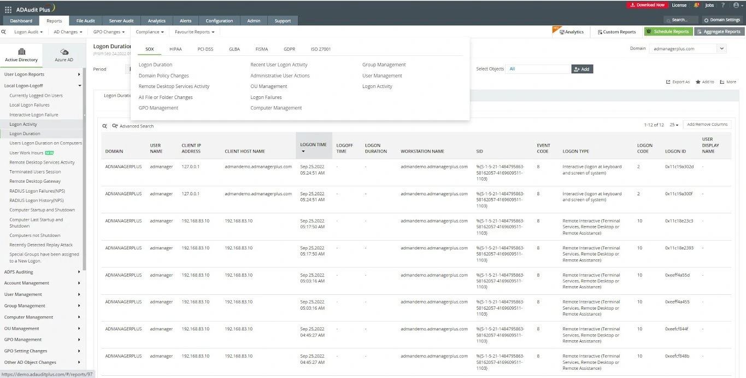Image resolution: width=746 pixels, height=378 pixels.
Task: Sort by the Logon Time column header
Action: click(x=313, y=145)
